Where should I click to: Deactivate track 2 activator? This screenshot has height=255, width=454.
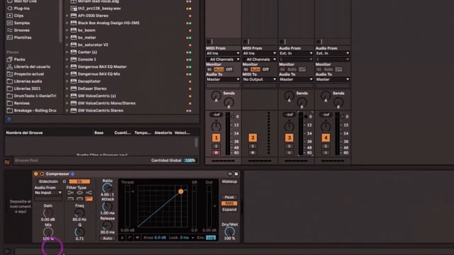coord(253,138)
